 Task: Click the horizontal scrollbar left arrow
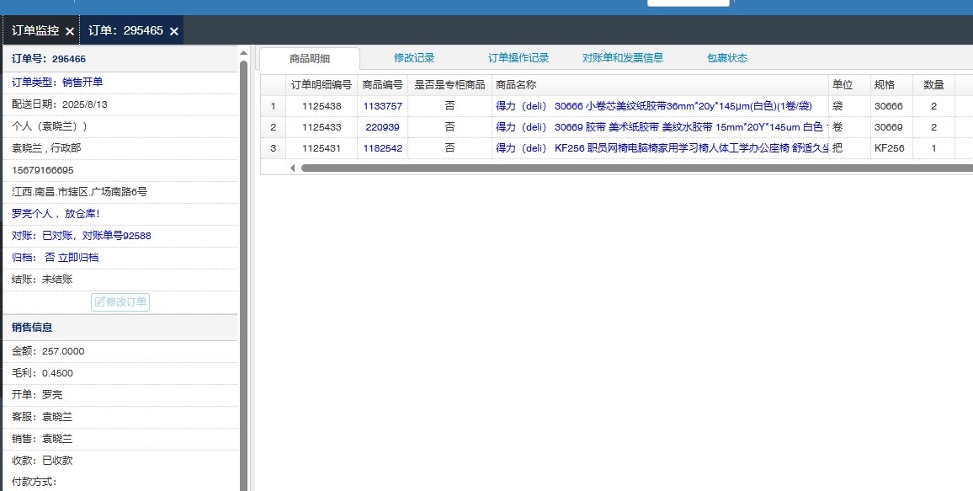pos(293,168)
